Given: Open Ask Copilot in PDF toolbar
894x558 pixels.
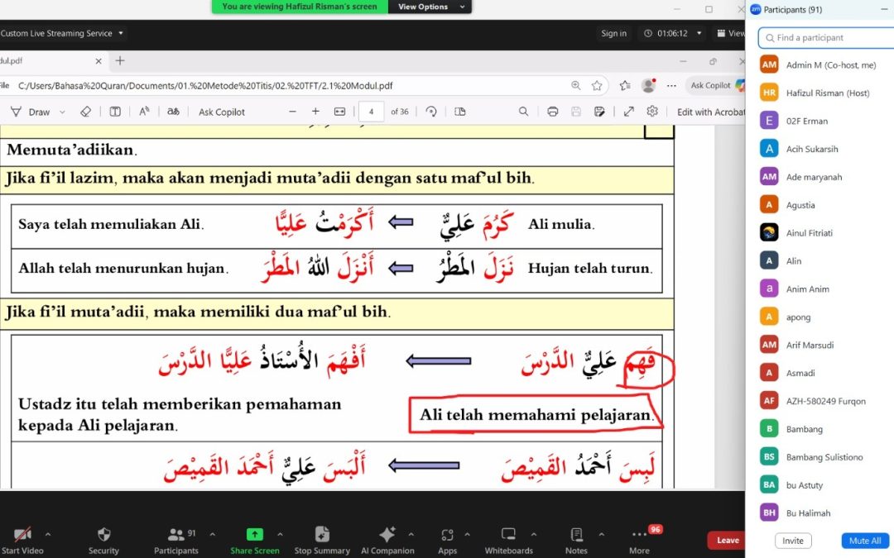Looking at the screenshot, I should coord(222,112).
